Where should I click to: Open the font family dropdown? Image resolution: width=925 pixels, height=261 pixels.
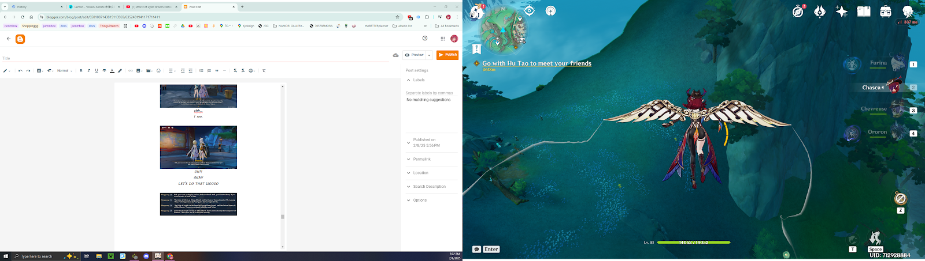pos(40,71)
